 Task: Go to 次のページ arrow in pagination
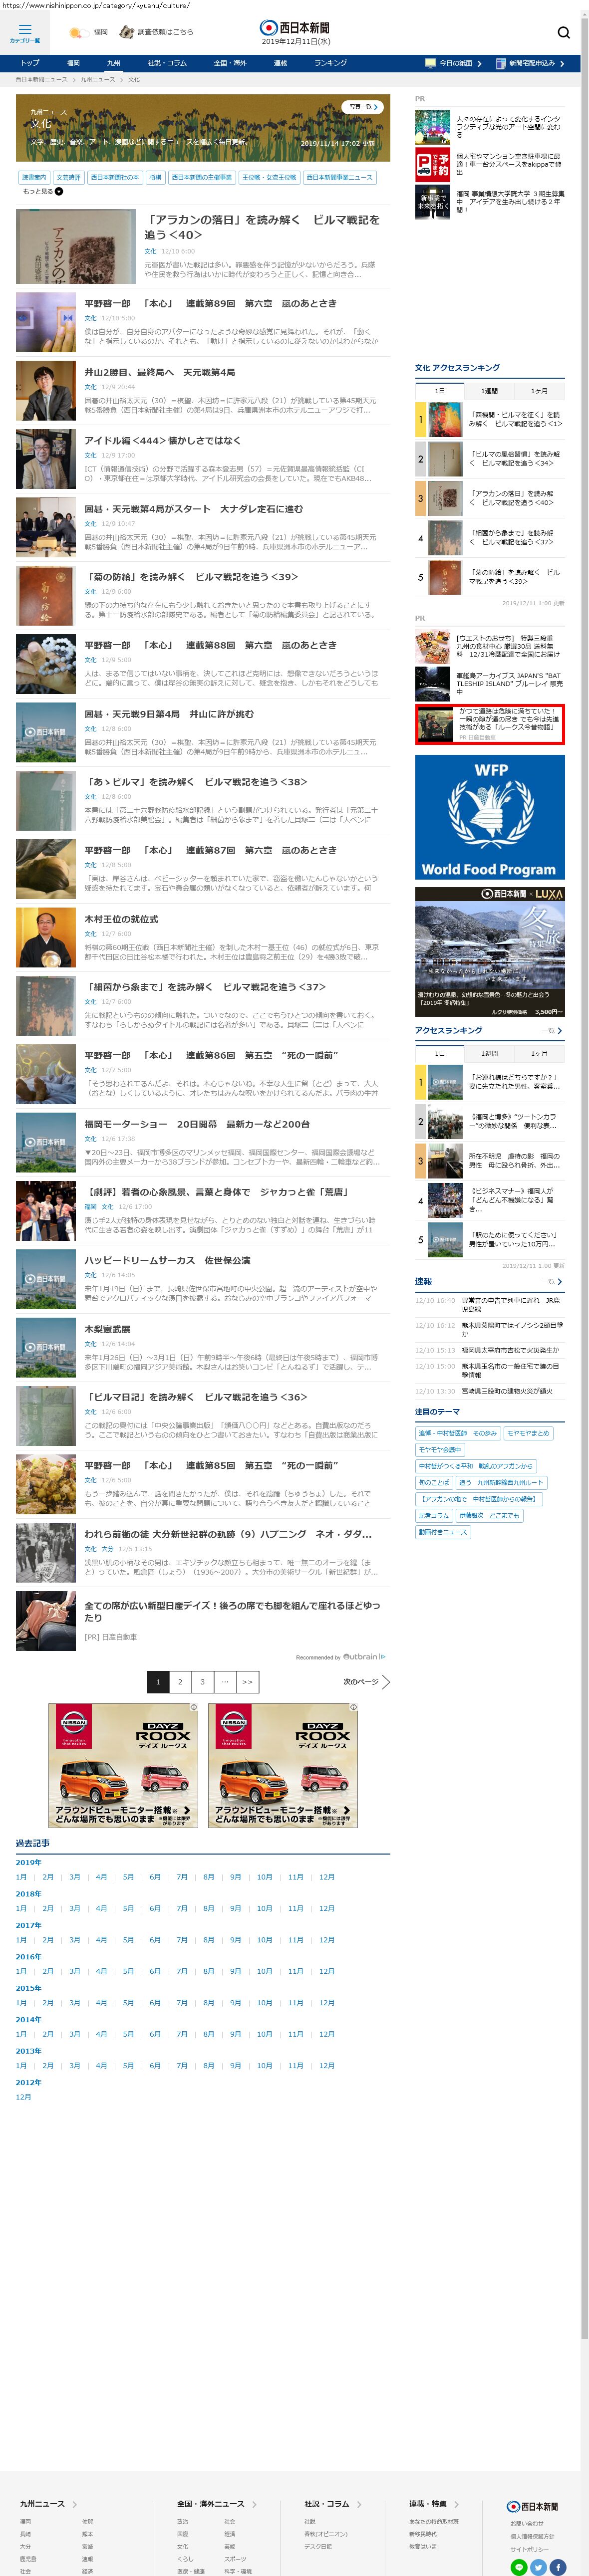click(x=366, y=1681)
